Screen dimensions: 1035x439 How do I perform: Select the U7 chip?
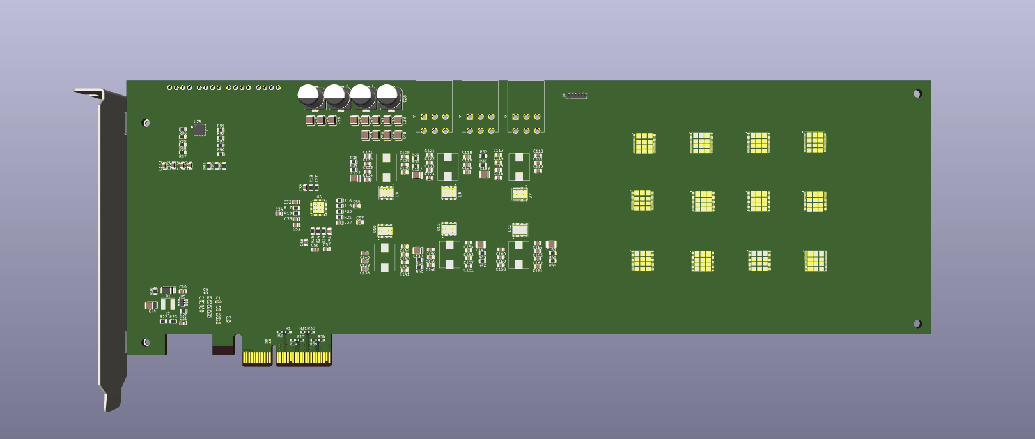(519, 193)
